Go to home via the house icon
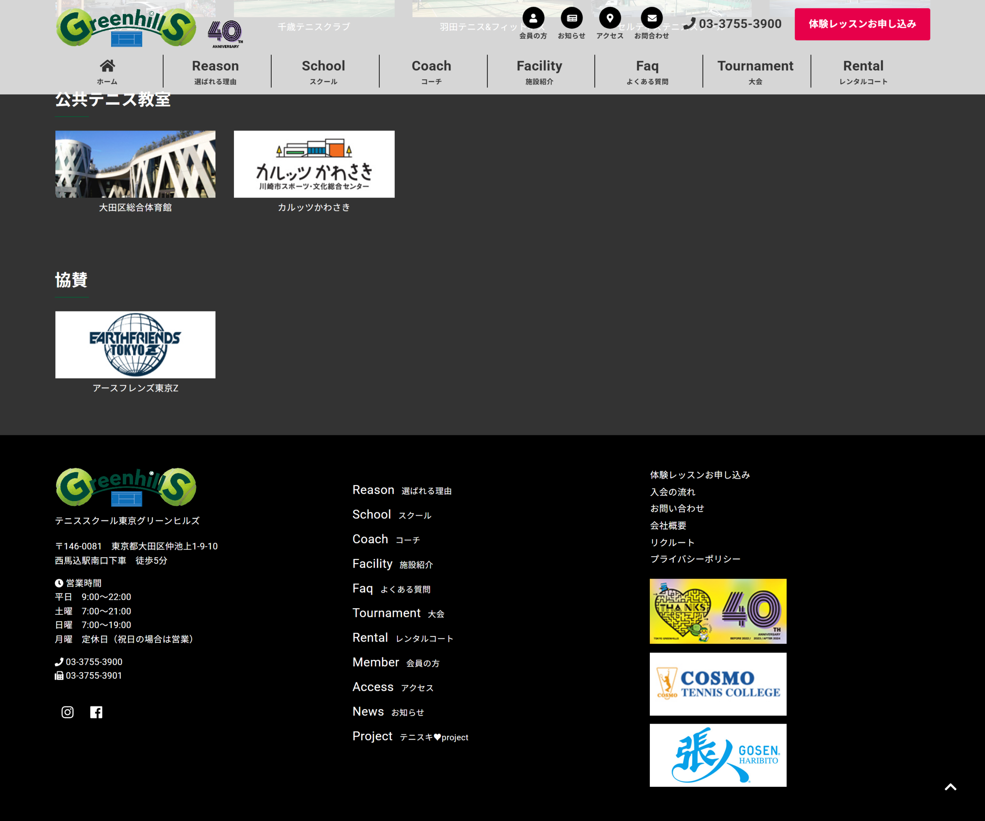Viewport: 985px width, 821px height. point(107,66)
